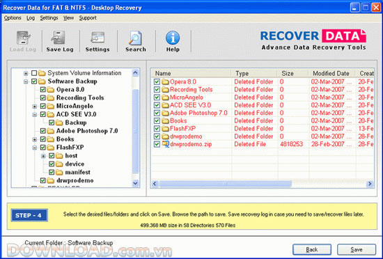Open the Log menu
383x259 pixels.
pos(31,18)
